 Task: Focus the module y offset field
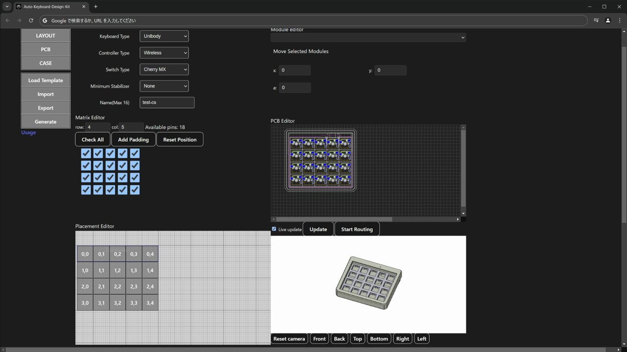point(390,70)
